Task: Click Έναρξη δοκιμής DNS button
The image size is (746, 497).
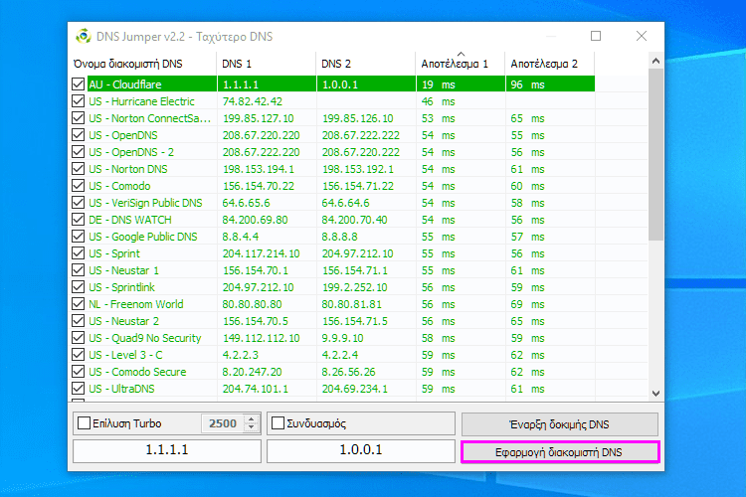Action: click(559, 424)
